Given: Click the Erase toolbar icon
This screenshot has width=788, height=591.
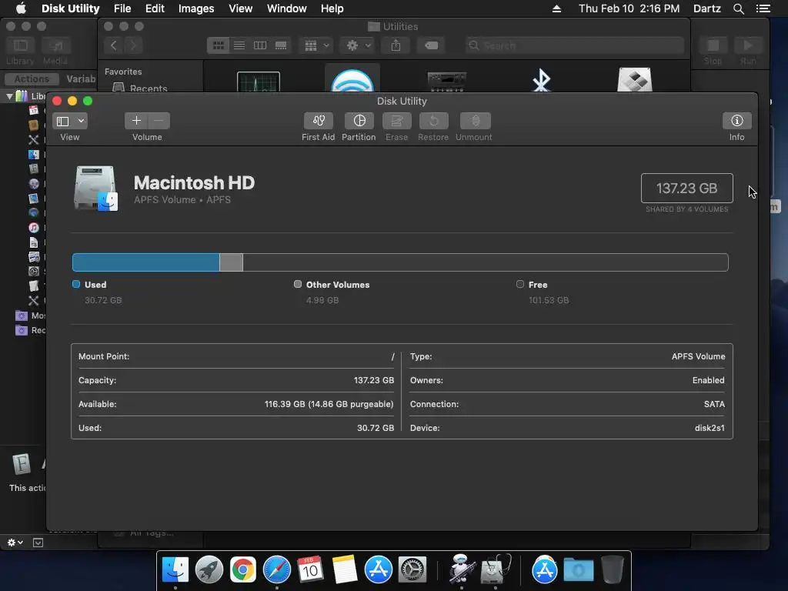Looking at the screenshot, I should point(396,121).
